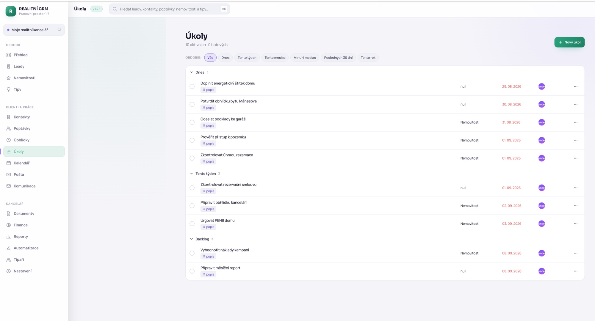Filter tasks by Minulý mesiac
The width and height of the screenshot is (595, 321).
tap(305, 58)
